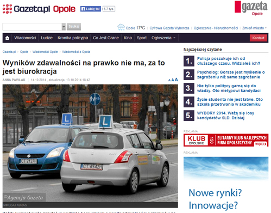Viewport: 271px width, 213px height.
Task: Click the Szukaj search button
Action: (x=74, y=27)
